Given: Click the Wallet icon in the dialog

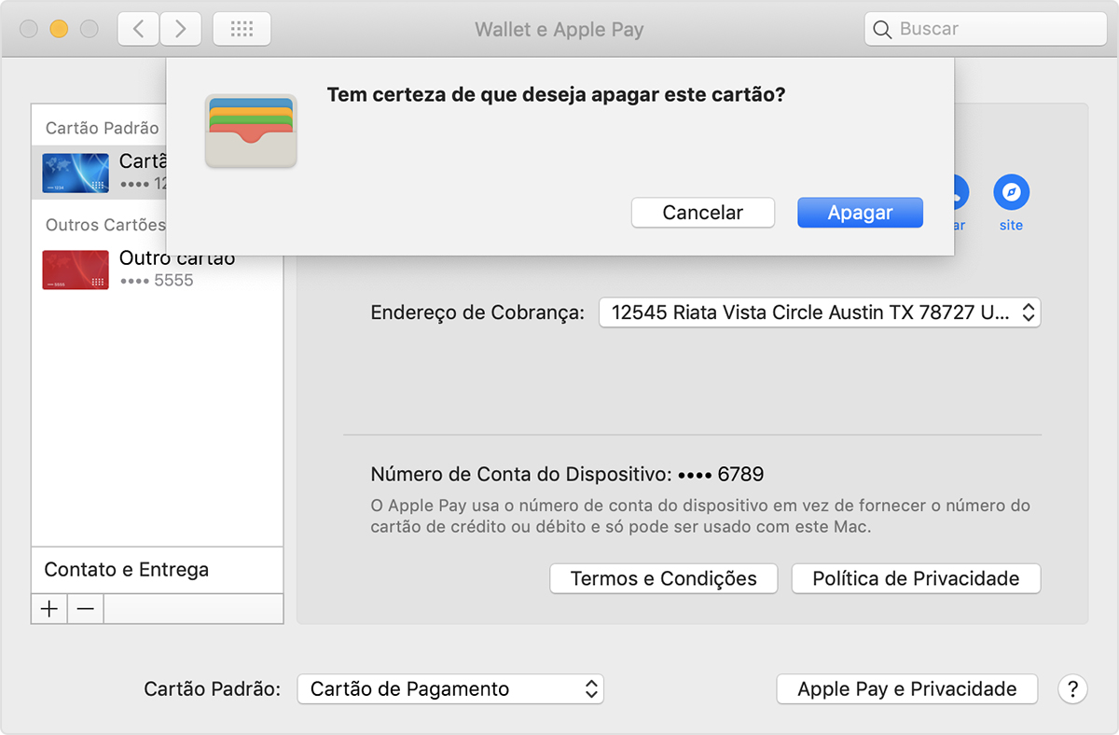Looking at the screenshot, I should (251, 132).
